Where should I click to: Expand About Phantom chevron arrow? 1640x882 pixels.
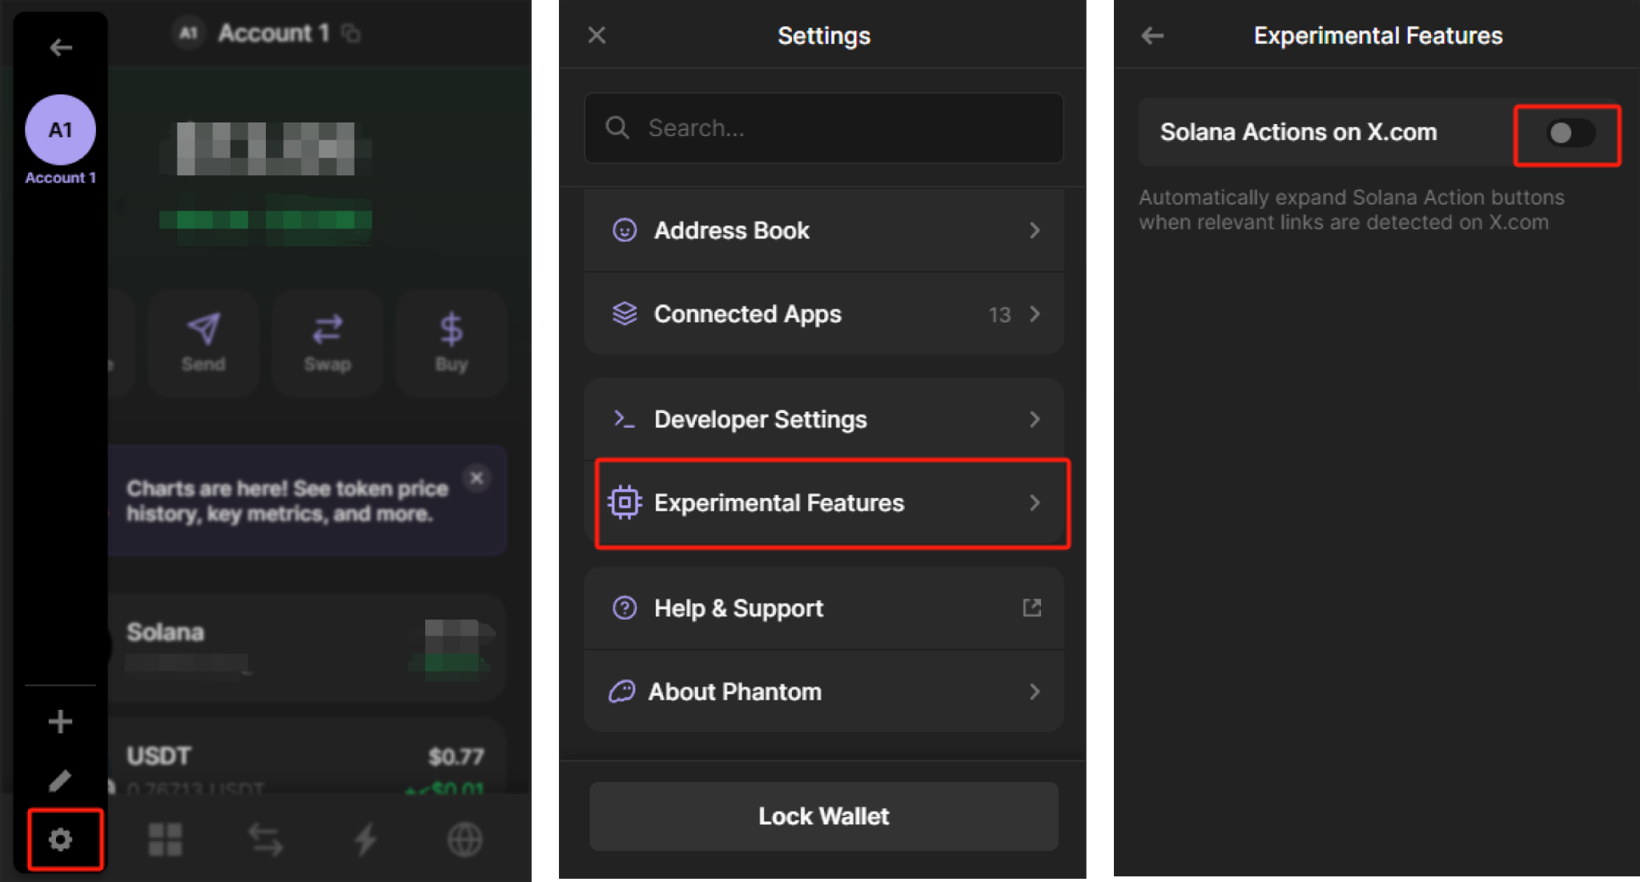coord(1035,692)
